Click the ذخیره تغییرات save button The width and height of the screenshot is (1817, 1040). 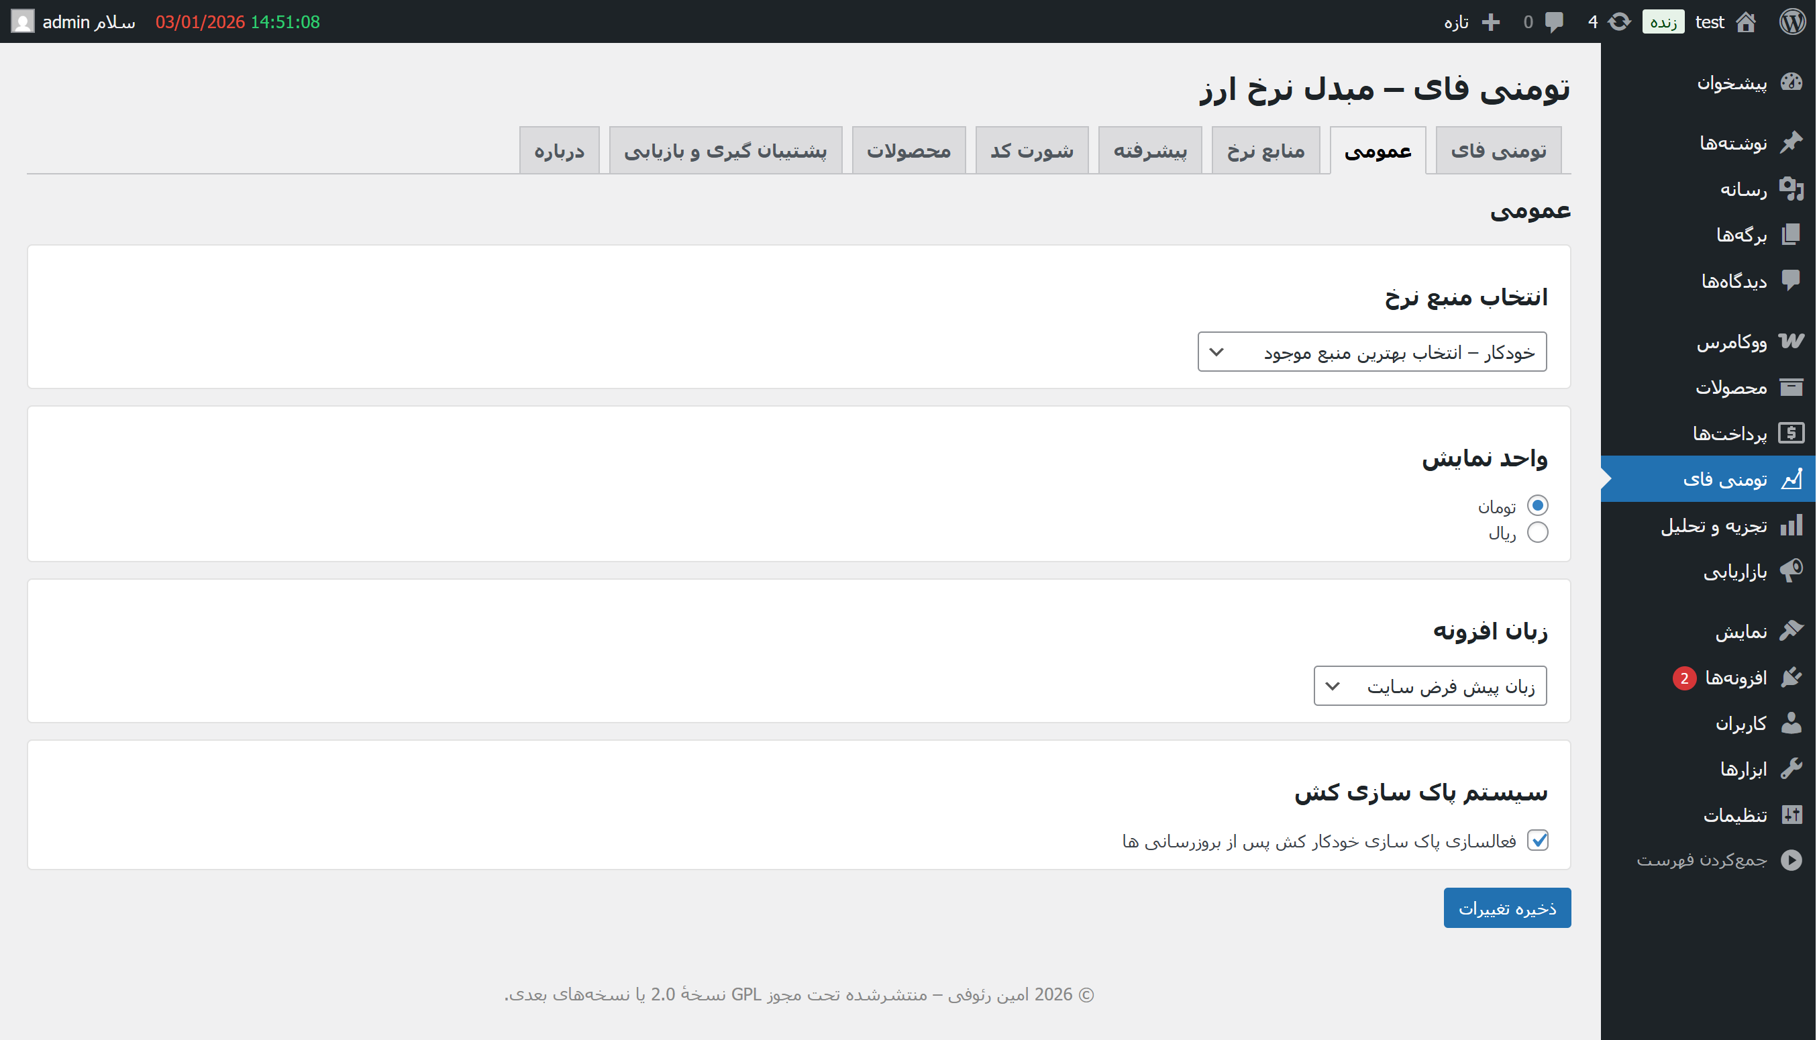1507,907
